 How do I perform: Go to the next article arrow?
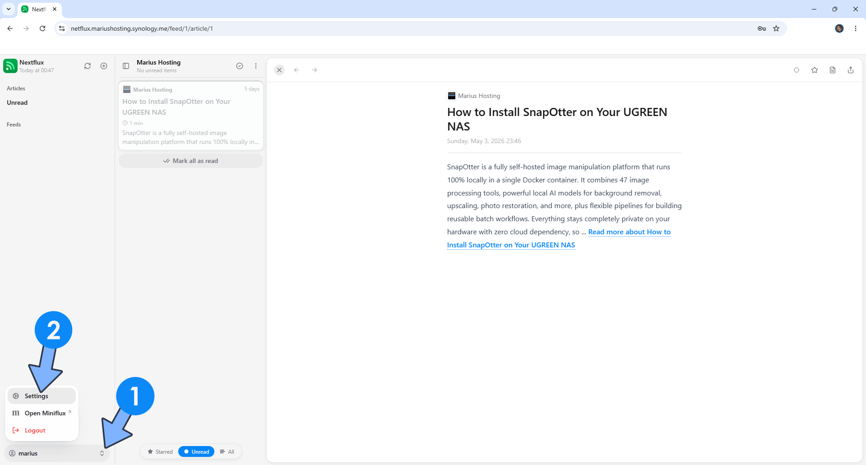(315, 70)
